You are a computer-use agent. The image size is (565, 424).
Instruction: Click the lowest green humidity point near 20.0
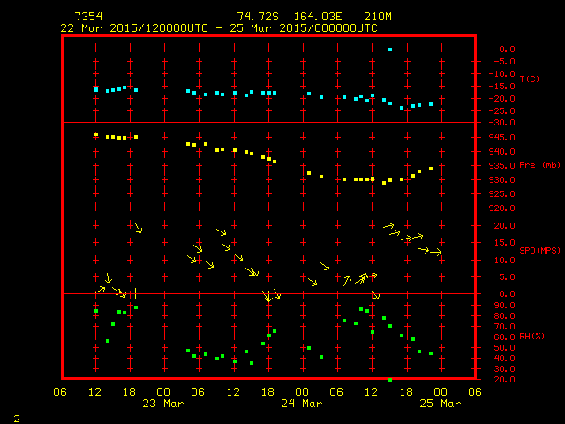point(390,379)
